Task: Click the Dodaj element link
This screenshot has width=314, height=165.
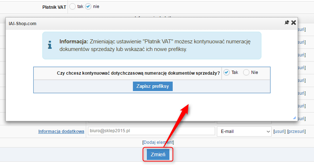Action: 158,142
